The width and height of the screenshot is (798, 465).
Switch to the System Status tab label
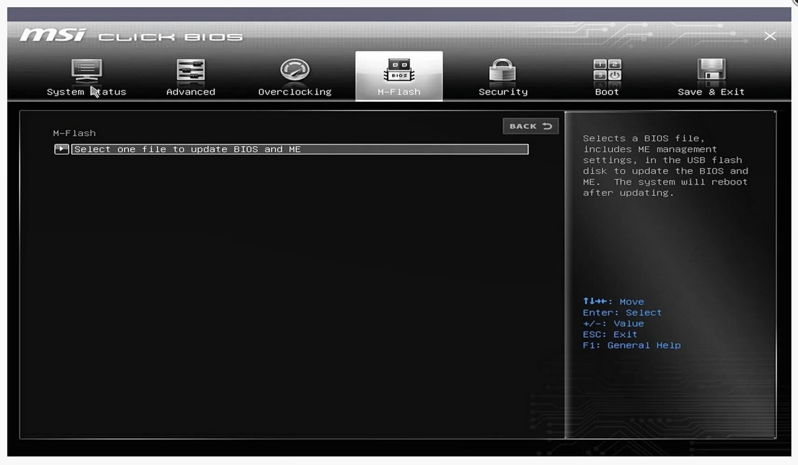point(87,92)
